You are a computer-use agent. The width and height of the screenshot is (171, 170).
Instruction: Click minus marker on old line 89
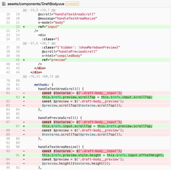click(x=24, y=135)
